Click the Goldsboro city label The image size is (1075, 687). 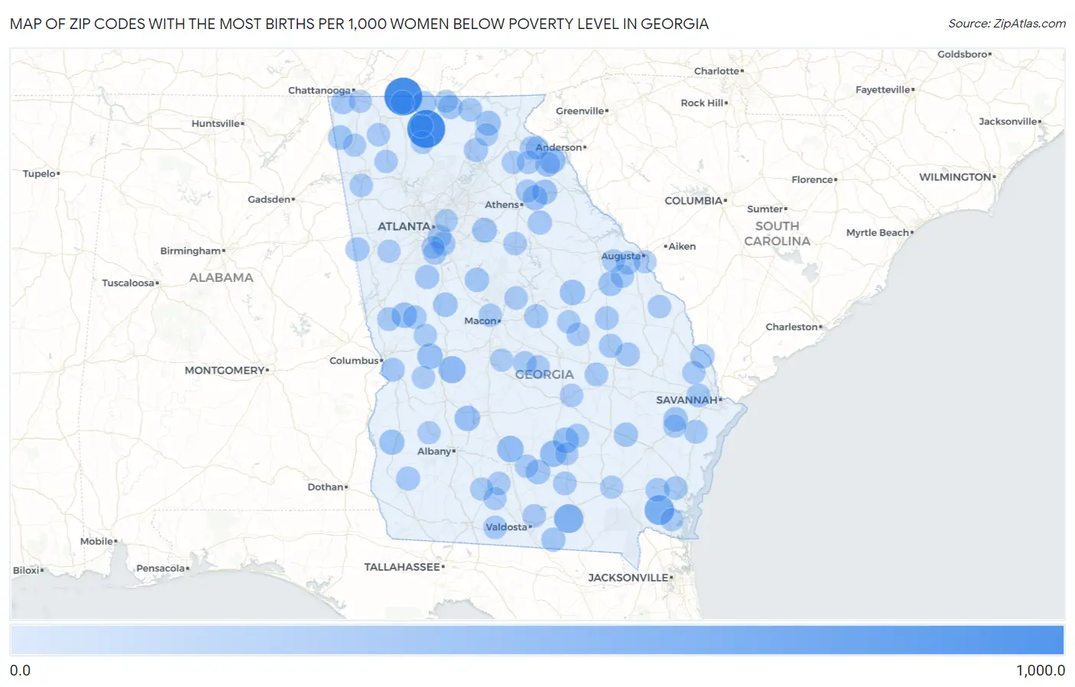click(963, 55)
